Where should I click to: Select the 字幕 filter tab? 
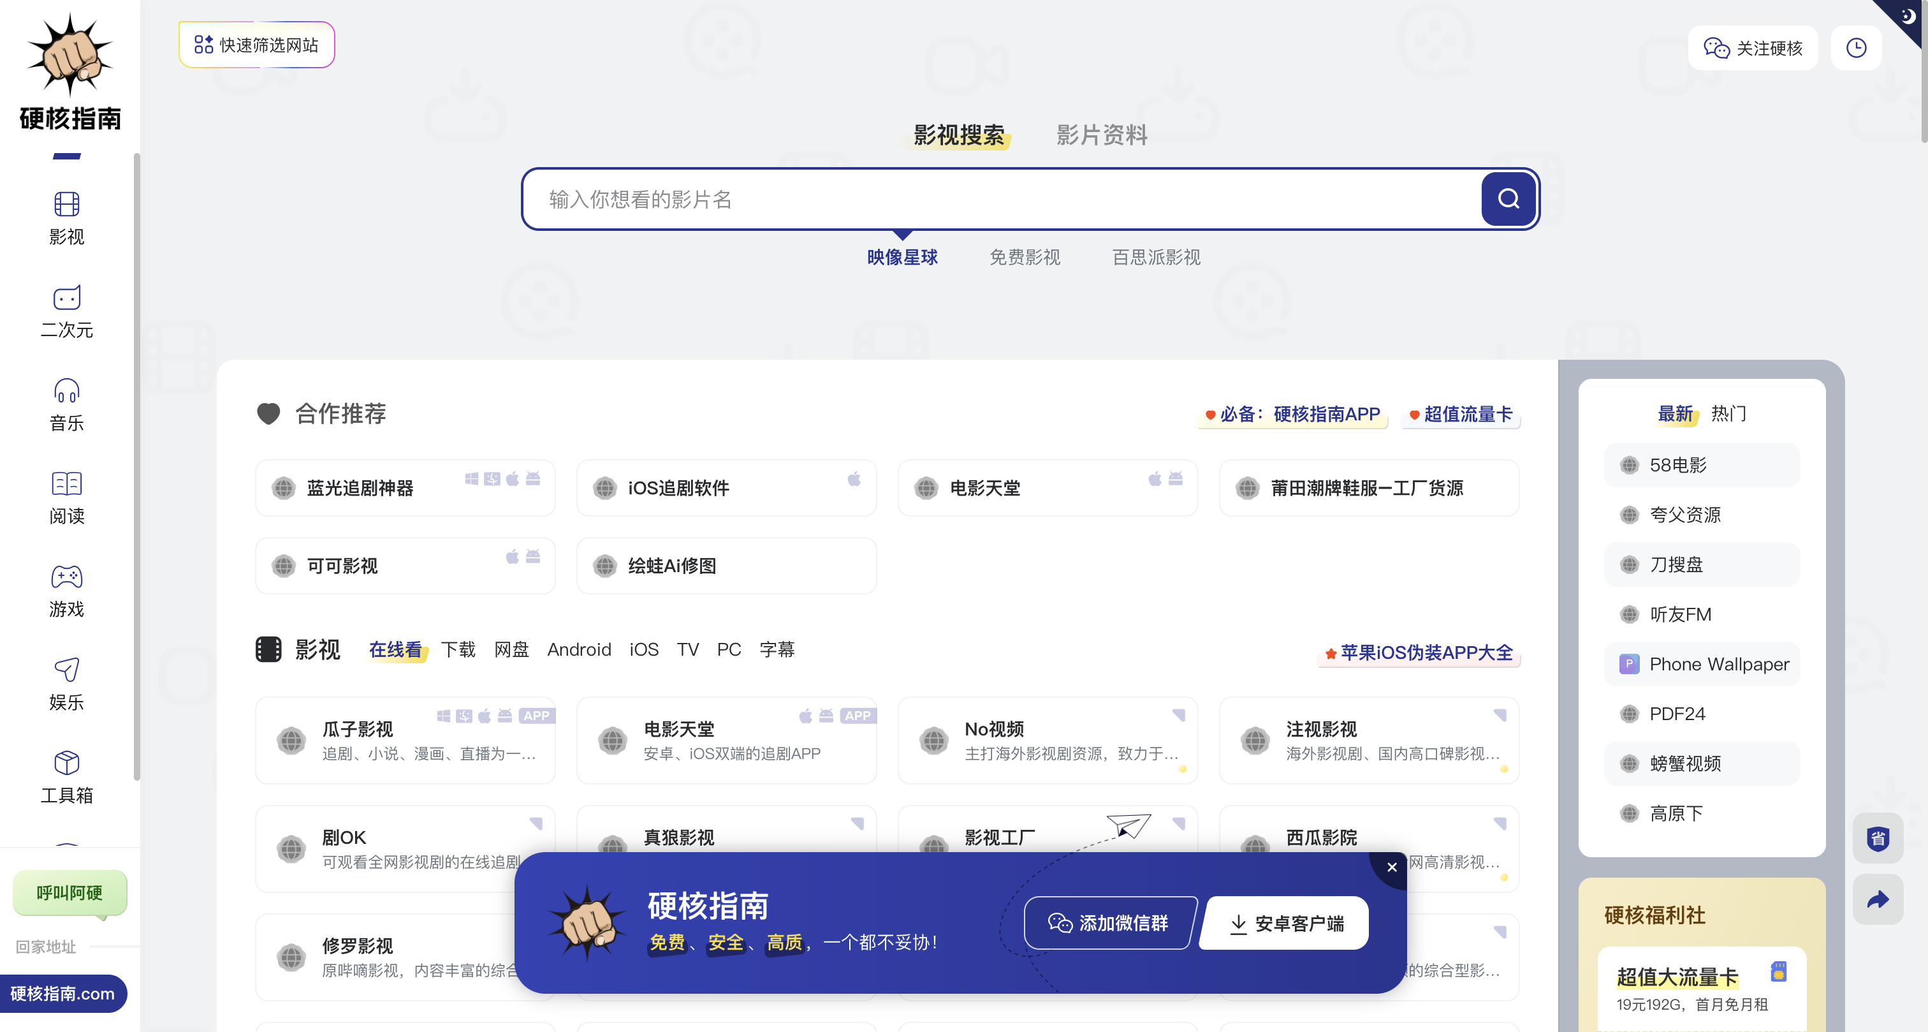(777, 649)
